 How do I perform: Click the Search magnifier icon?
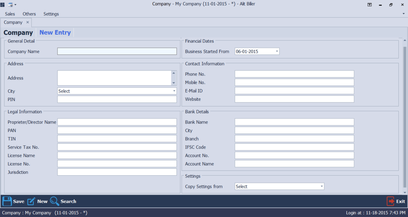(x=55, y=201)
